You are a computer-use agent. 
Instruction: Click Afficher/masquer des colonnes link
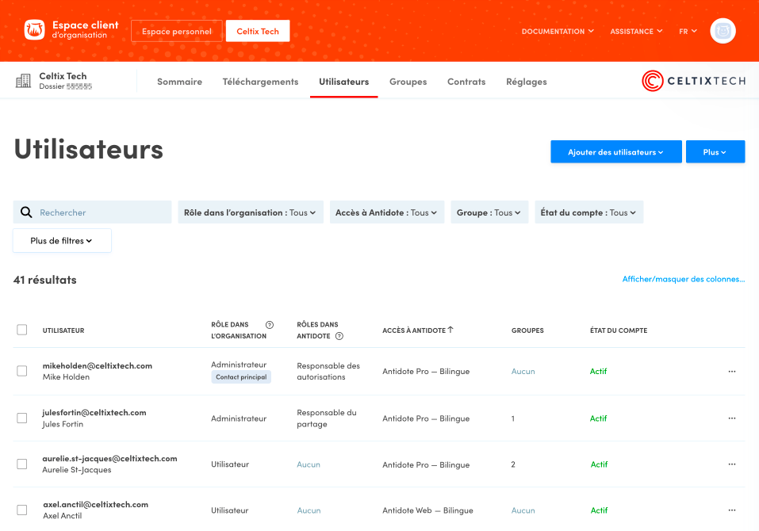coord(683,279)
